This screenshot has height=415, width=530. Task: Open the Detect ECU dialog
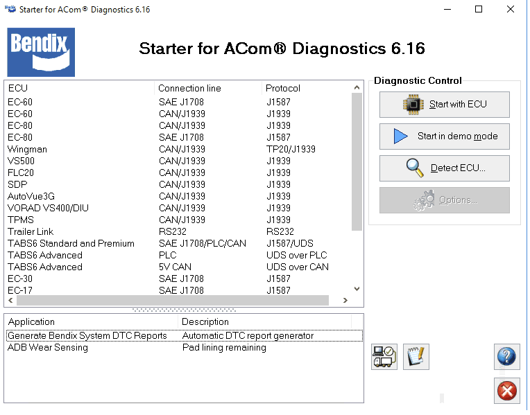[444, 168]
